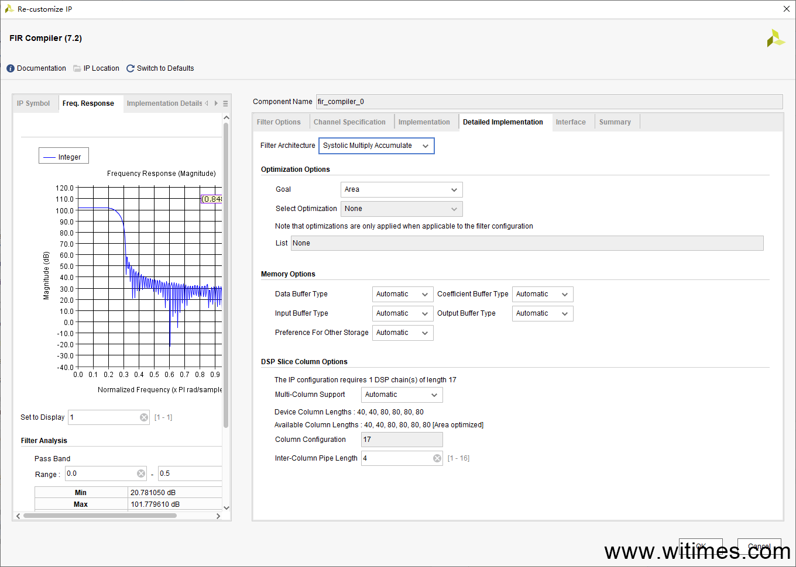Click the Device Column Lengths text
The image size is (796, 567).
pos(349,412)
